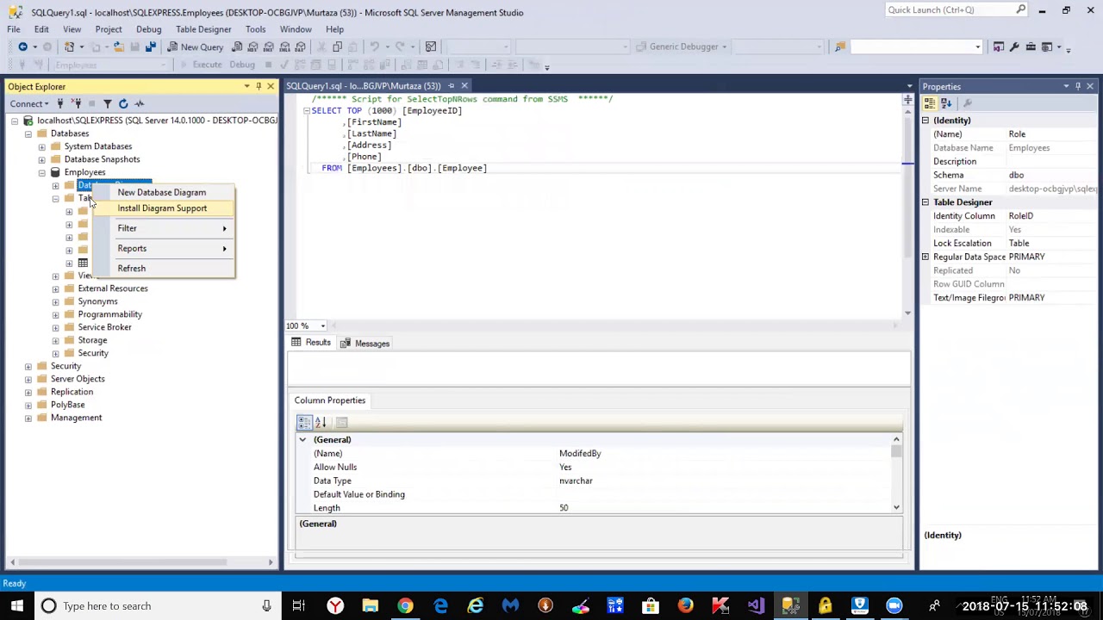Click the Chrome icon in the taskbar

pyautogui.click(x=405, y=606)
